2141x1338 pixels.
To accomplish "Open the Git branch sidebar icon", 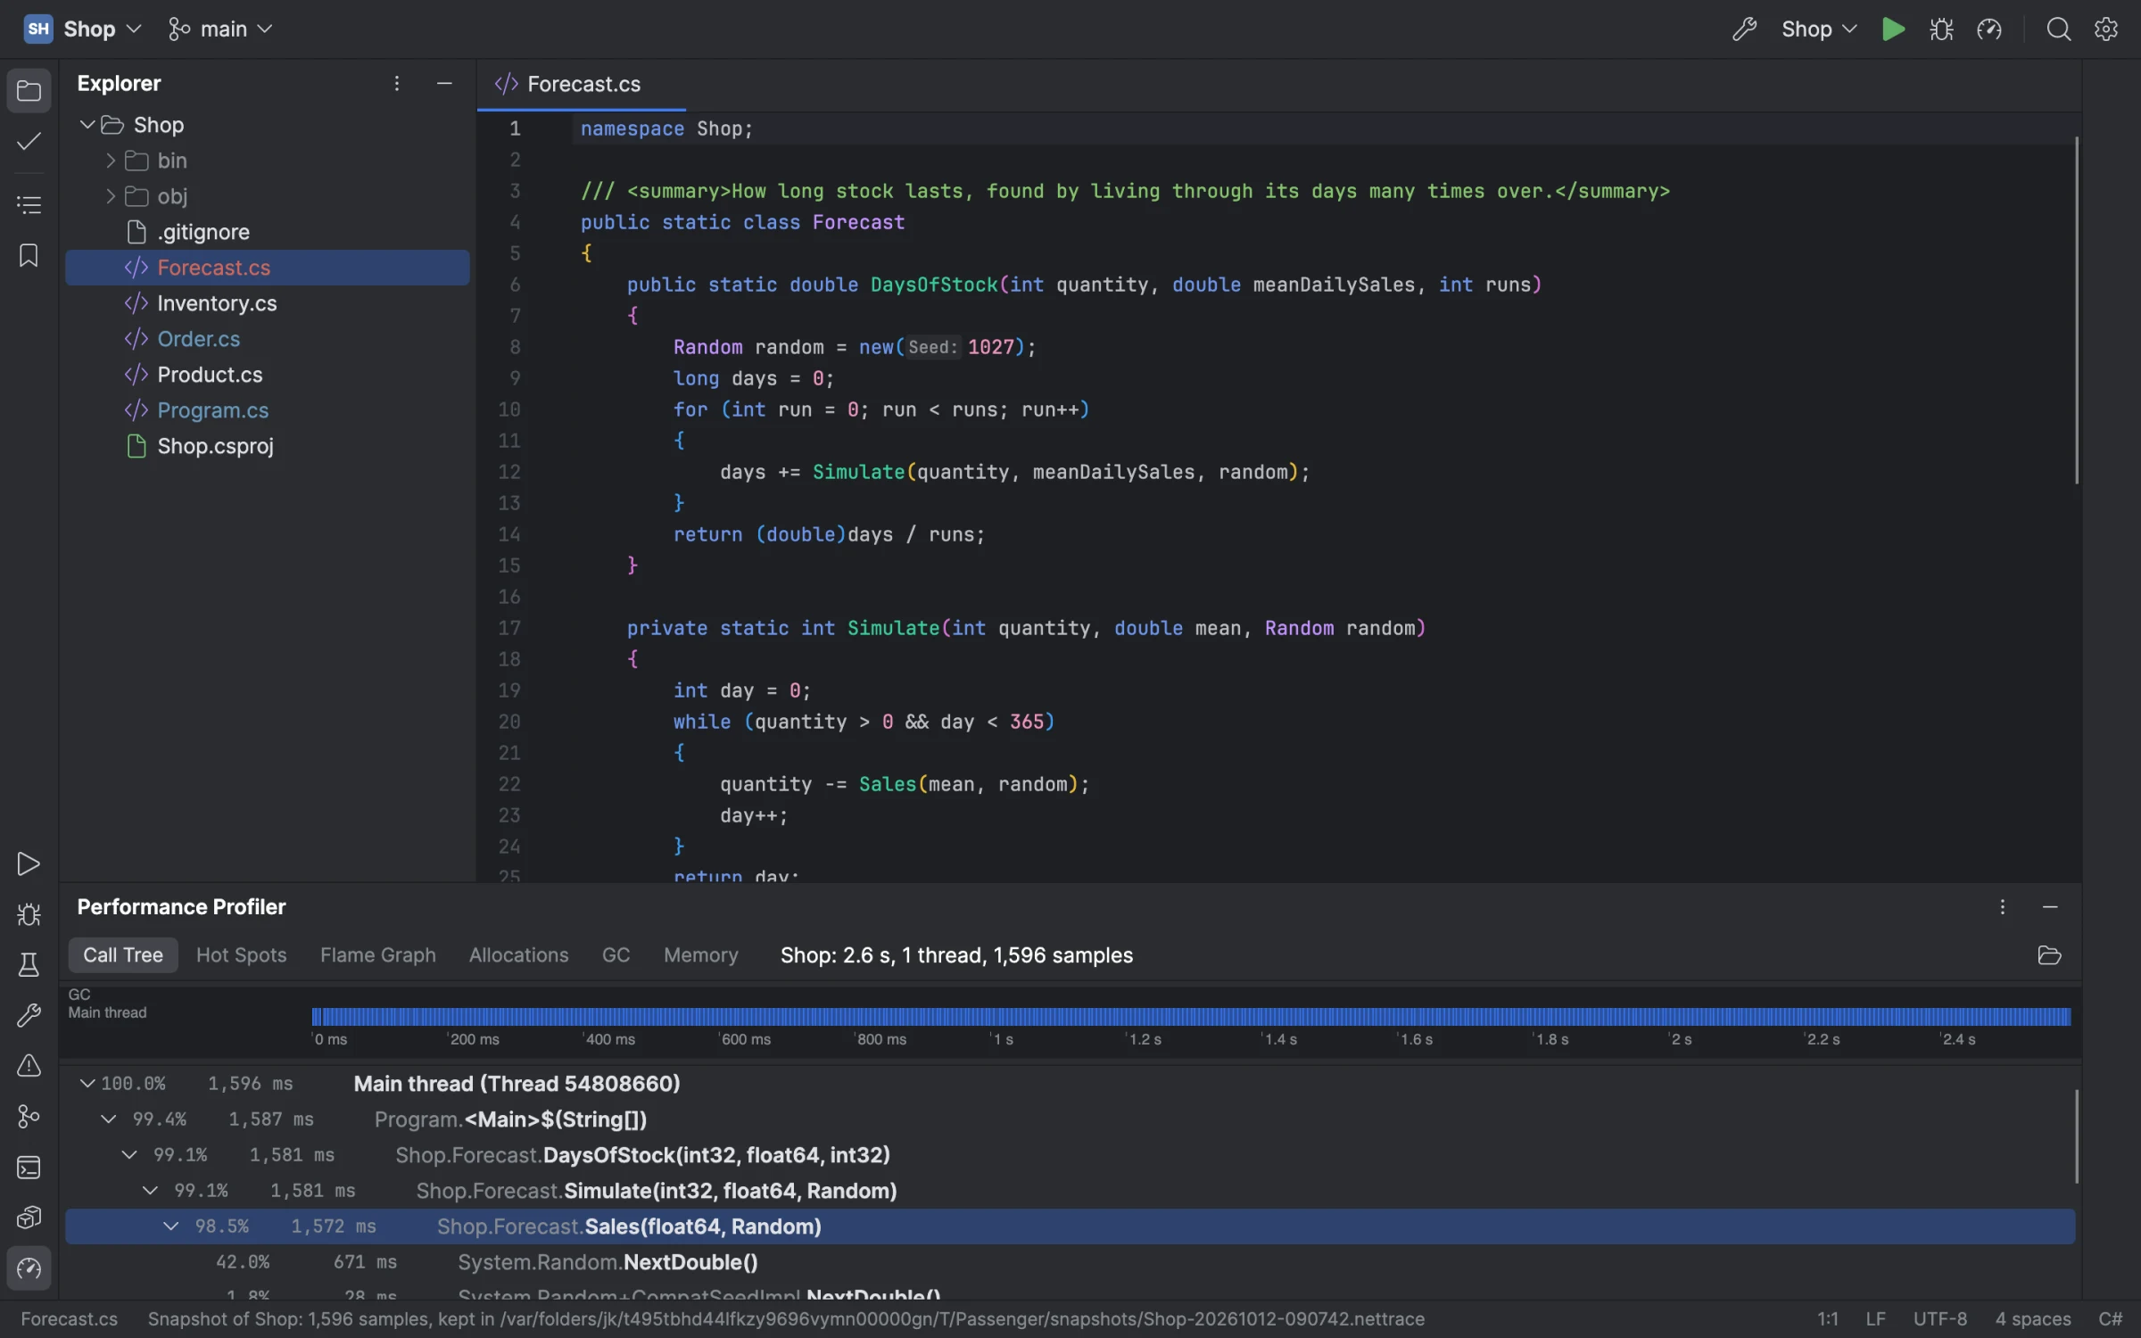I will coord(29,1116).
